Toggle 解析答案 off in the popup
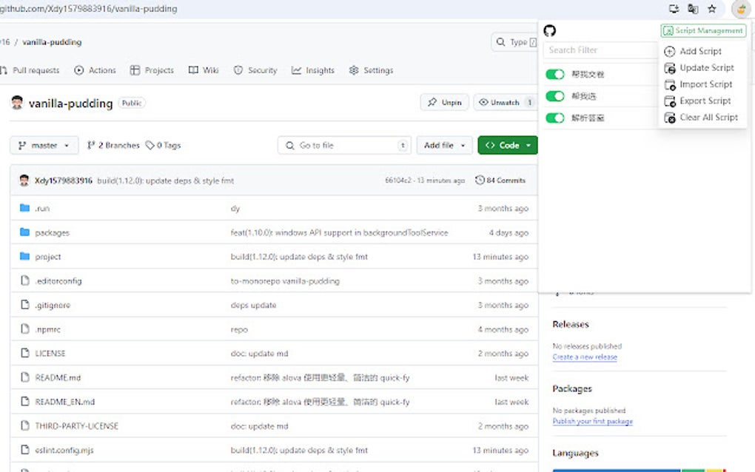This screenshot has height=472, width=755. tap(554, 116)
